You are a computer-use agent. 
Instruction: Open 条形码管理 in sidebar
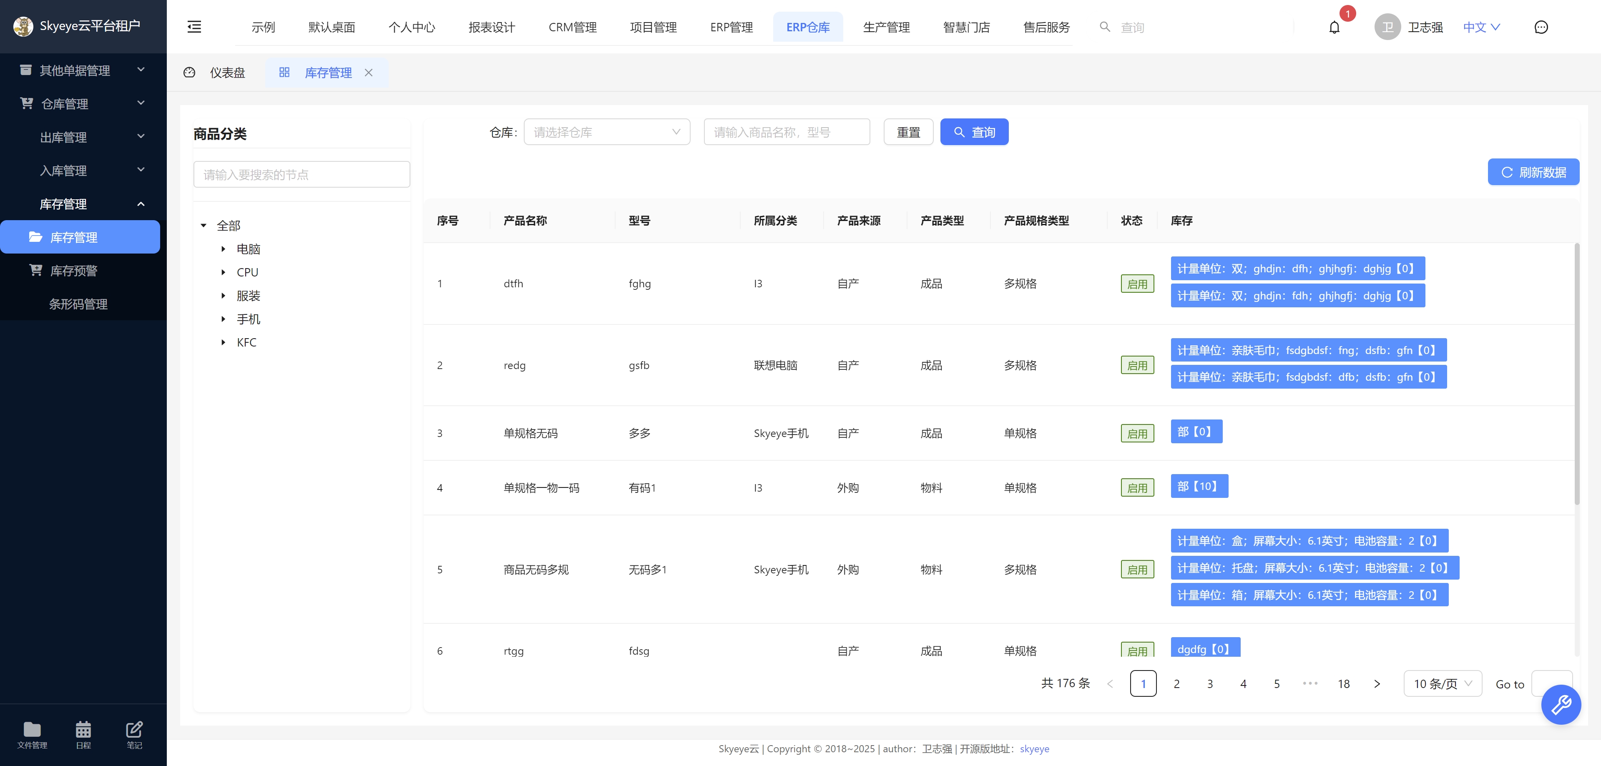tap(78, 304)
